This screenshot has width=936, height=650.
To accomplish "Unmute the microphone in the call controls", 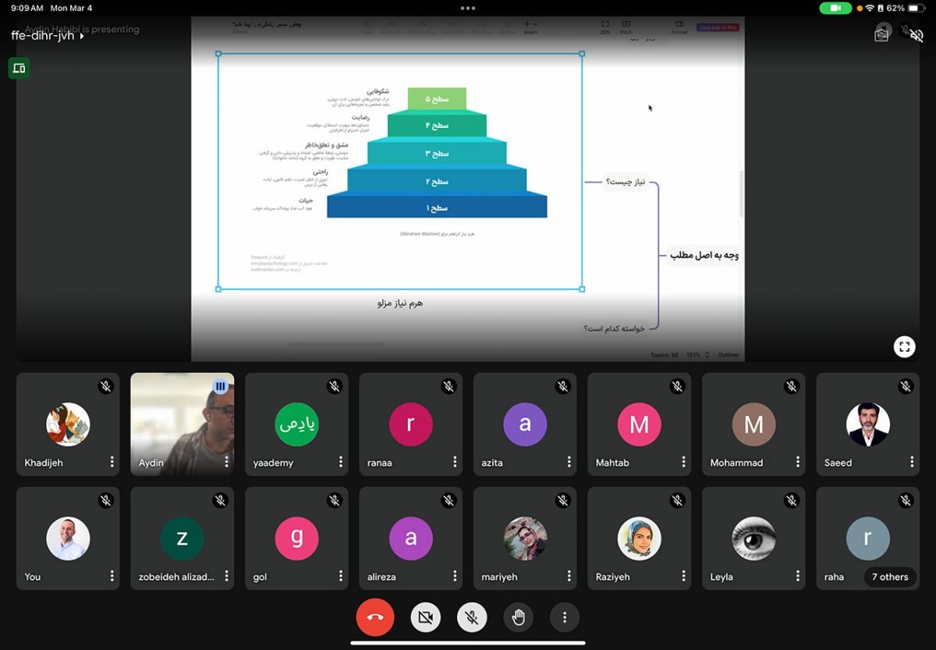I will click(x=472, y=618).
